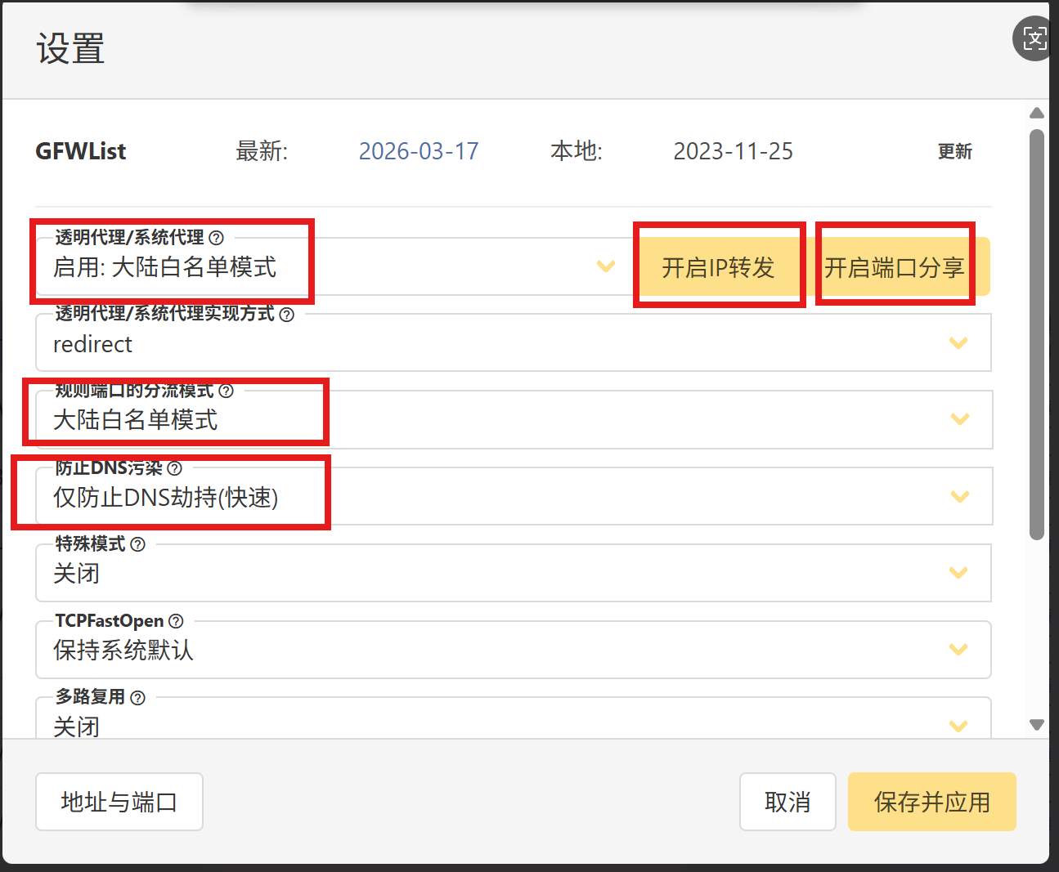Screen dimensions: 1059x872
Task: Expand the 防止DNS污染 dropdown
Action: tap(513, 497)
